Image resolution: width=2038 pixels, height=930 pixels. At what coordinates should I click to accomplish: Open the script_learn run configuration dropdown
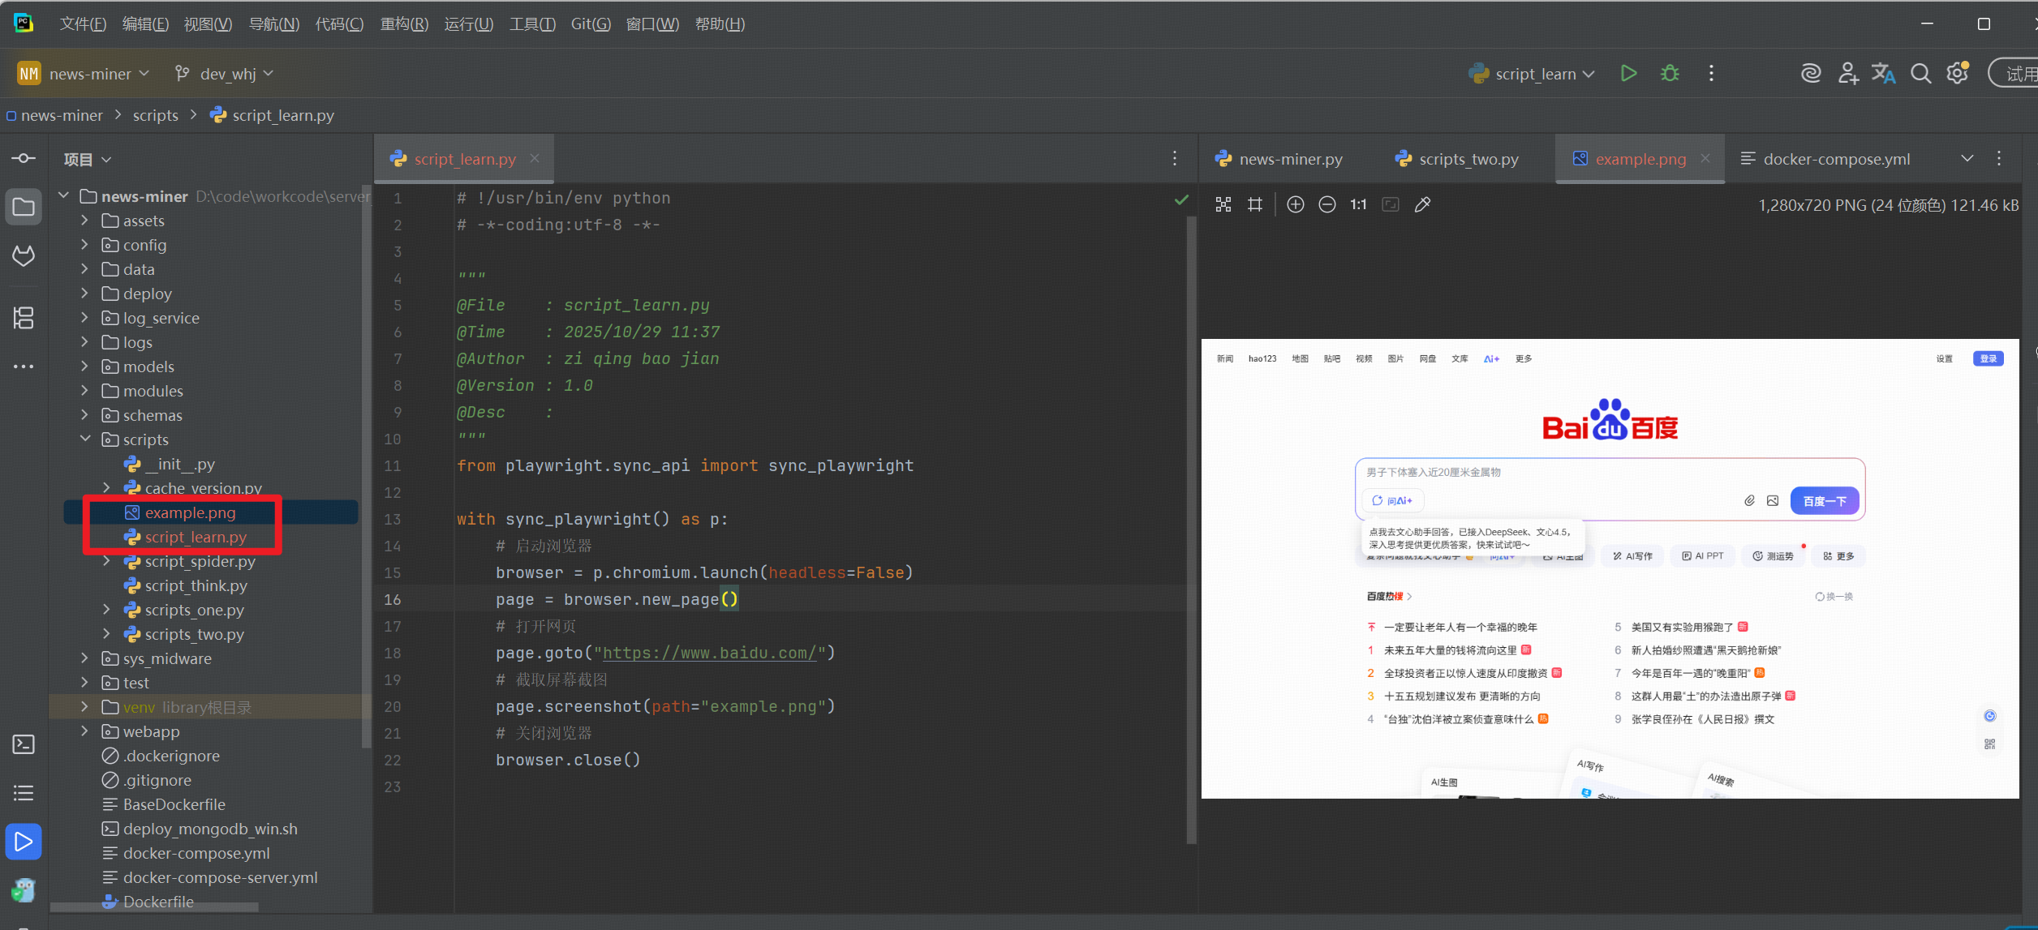[x=1533, y=74]
